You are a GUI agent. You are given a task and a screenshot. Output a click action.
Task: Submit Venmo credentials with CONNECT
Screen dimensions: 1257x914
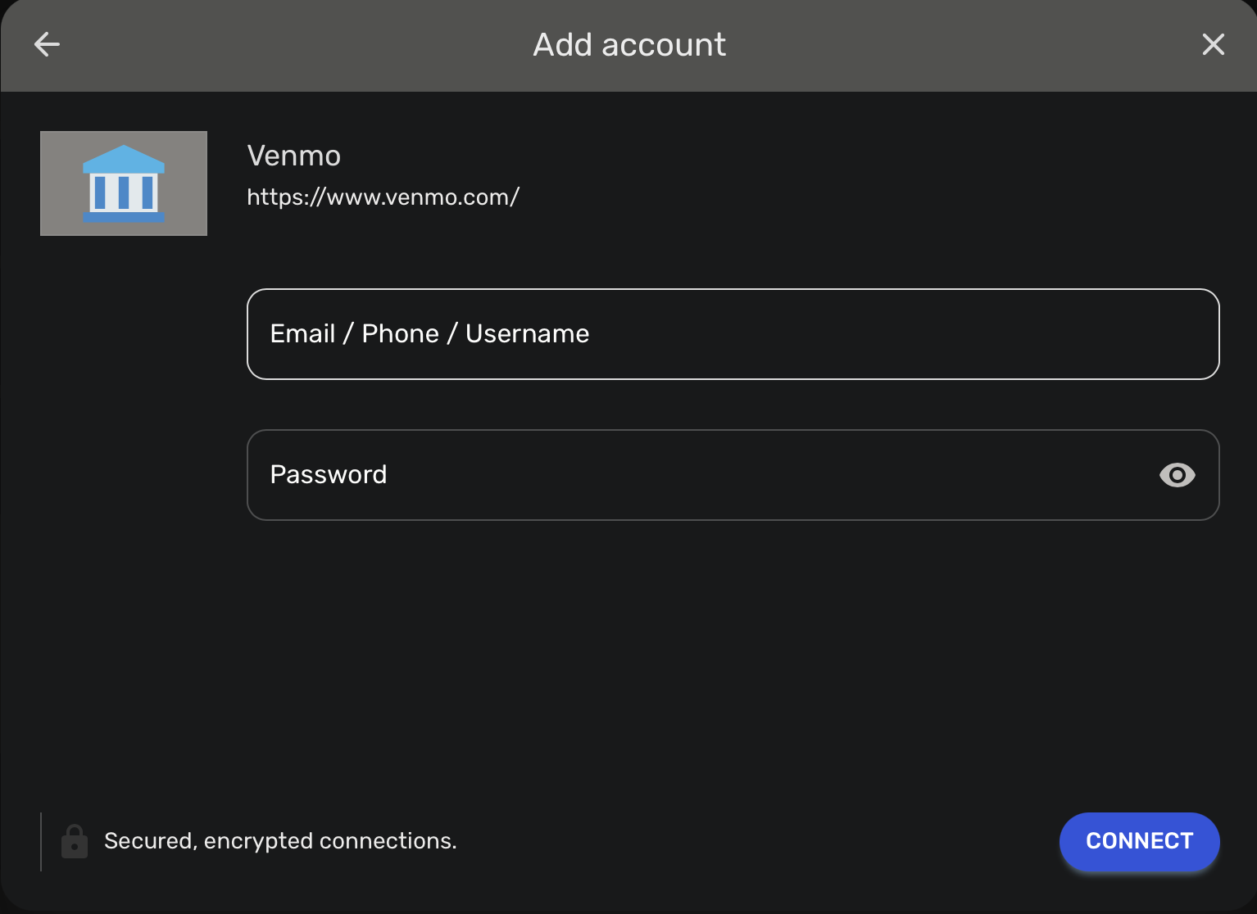1139,841
